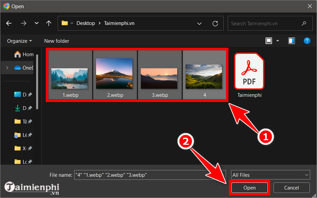Open the pinned Lo folder in the sidebar
This screenshot has height=198, width=317.
[x=23, y=162]
